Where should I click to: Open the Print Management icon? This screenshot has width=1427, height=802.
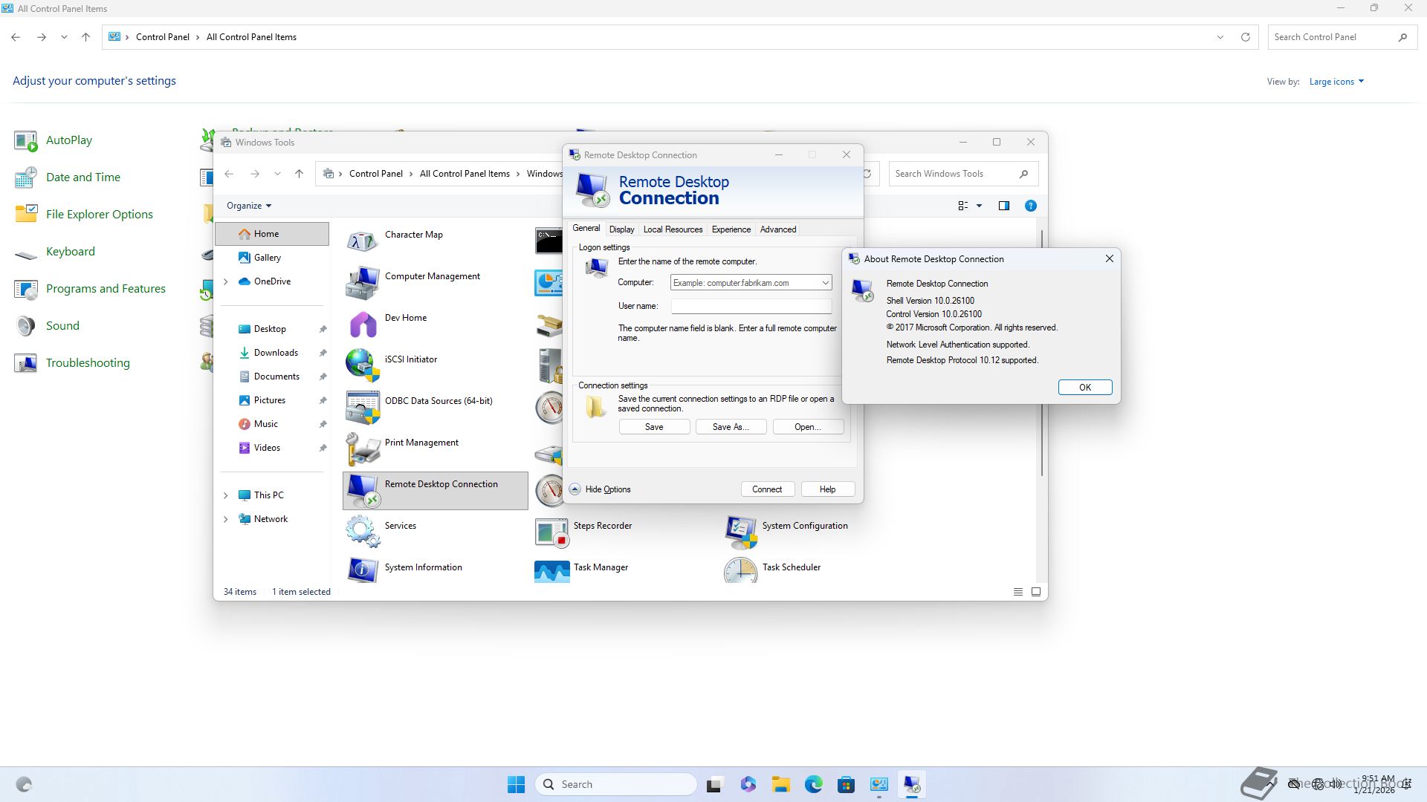(x=362, y=448)
